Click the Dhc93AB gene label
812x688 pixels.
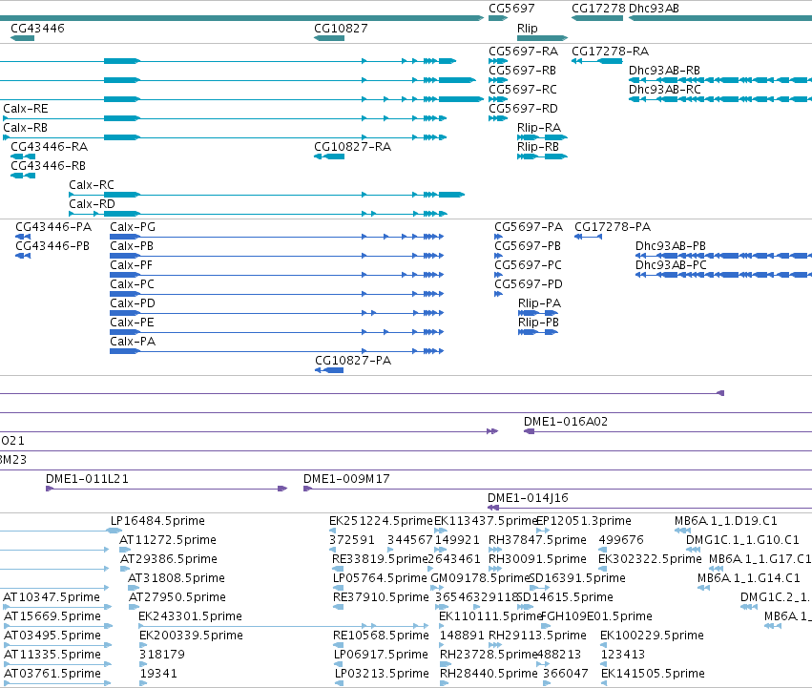coord(654,9)
